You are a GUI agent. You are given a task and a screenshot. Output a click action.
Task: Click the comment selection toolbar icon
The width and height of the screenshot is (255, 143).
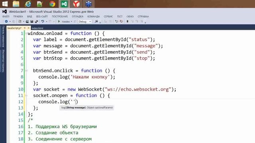tap(116, 21)
